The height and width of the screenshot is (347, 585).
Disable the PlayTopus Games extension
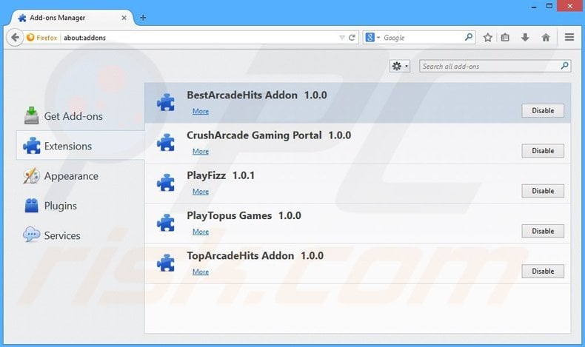[543, 231]
